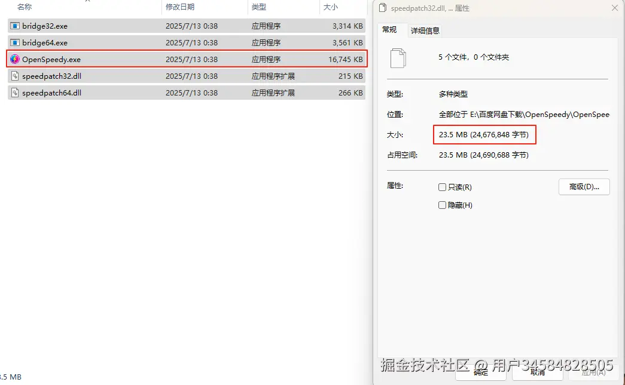The width and height of the screenshot is (625, 385).
Task: Click the multi-file document icon in properties
Action: coord(398,58)
